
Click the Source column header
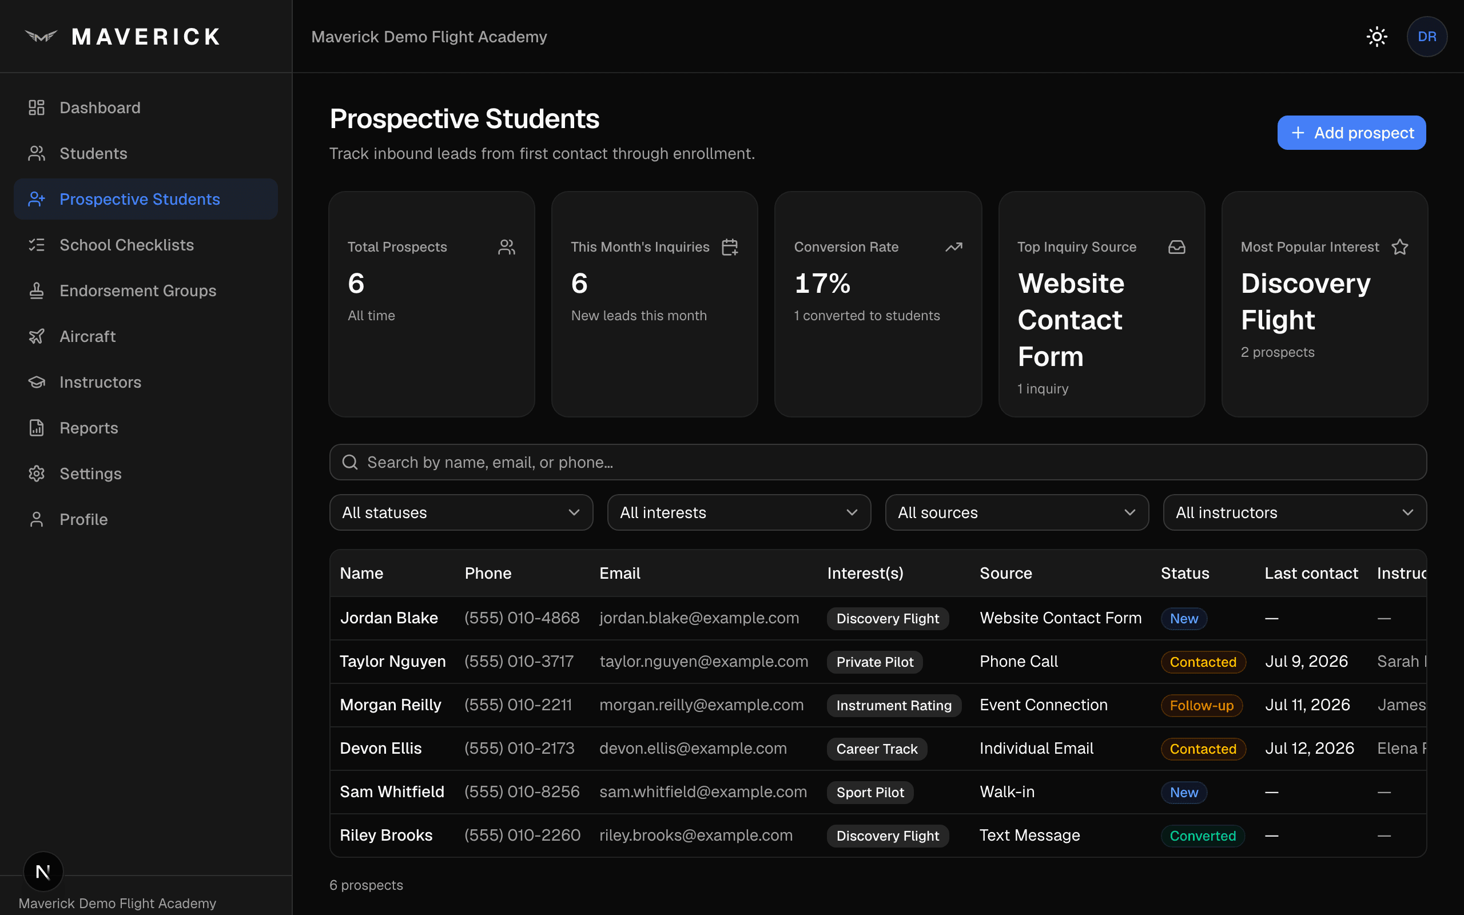pos(1005,573)
